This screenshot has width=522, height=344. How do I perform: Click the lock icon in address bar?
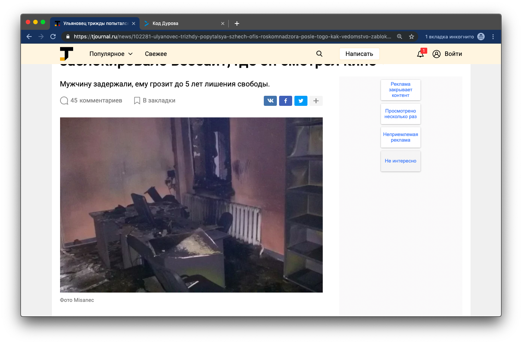coord(68,37)
